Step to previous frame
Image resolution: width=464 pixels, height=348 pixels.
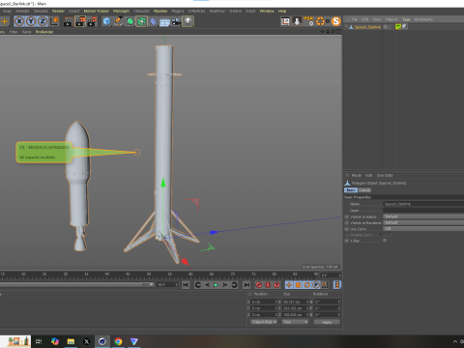pos(207,285)
